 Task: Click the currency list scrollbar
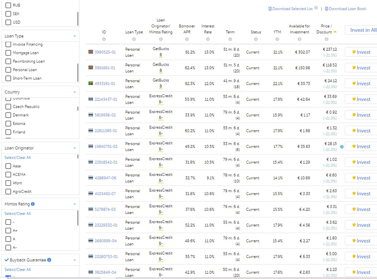coord(77,19)
